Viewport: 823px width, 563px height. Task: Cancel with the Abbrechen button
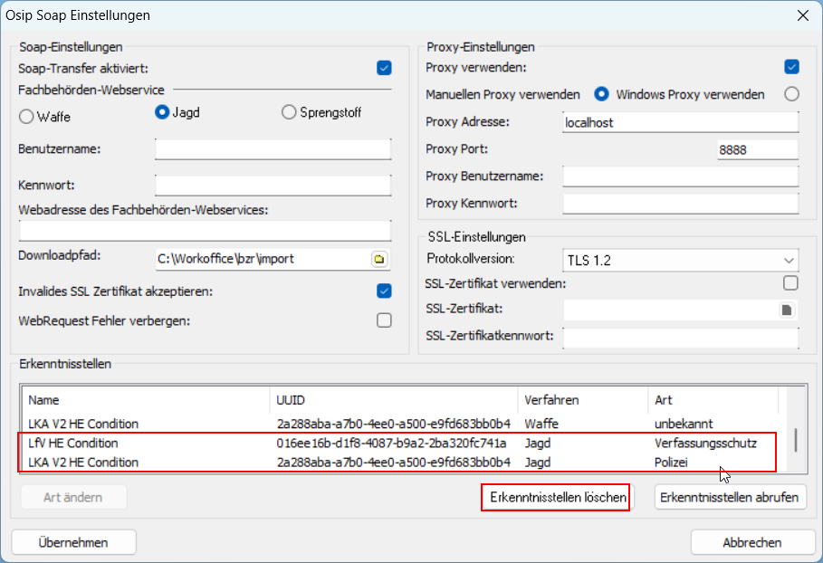coord(751,542)
